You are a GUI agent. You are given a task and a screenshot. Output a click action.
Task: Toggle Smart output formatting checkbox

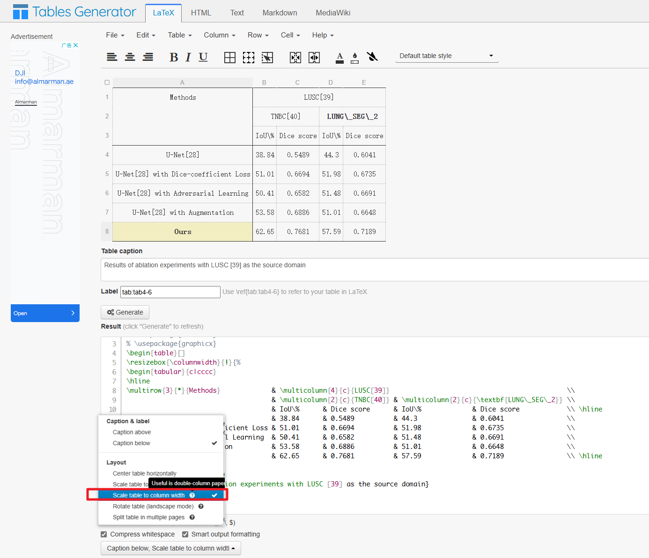185,534
